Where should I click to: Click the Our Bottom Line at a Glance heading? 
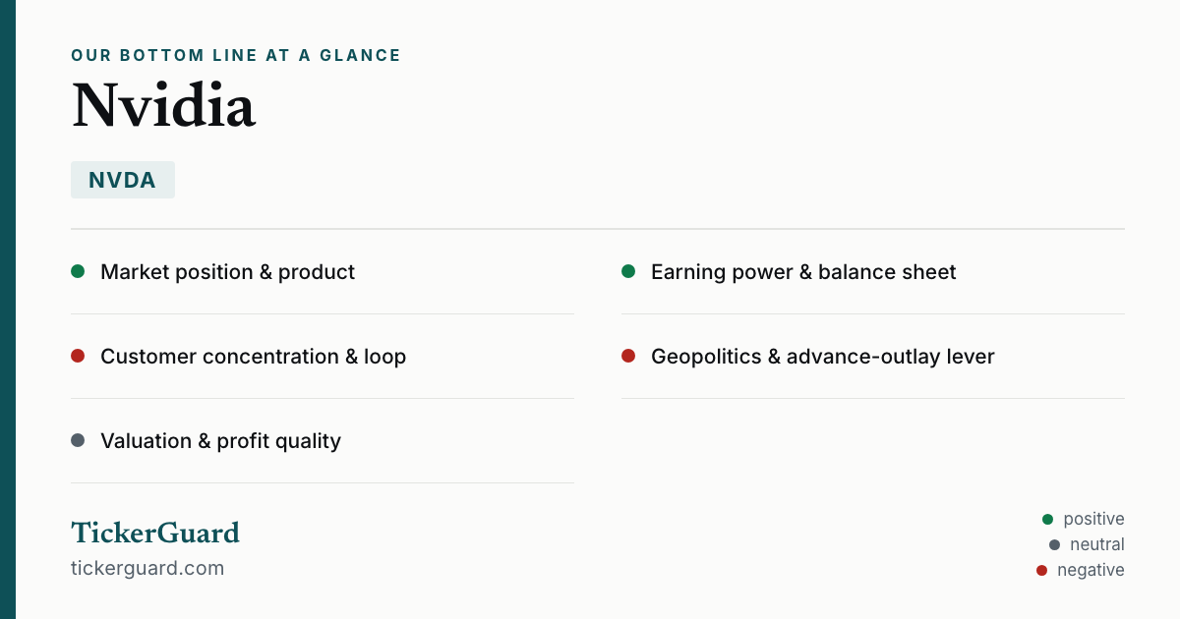pos(236,56)
